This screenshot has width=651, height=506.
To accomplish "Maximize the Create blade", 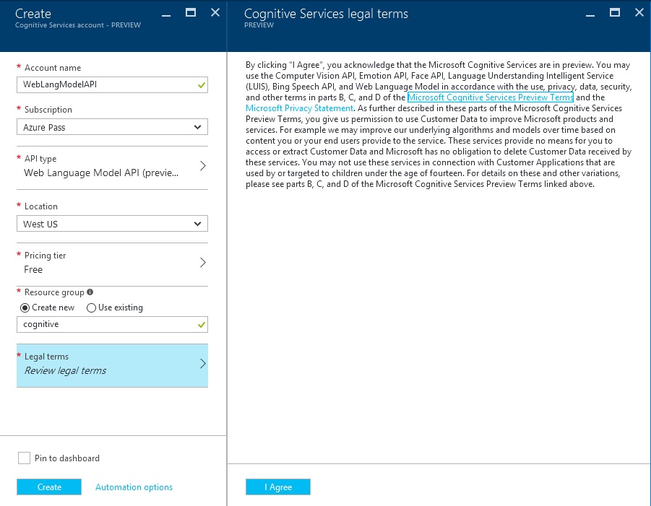I will click(x=191, y=12).
